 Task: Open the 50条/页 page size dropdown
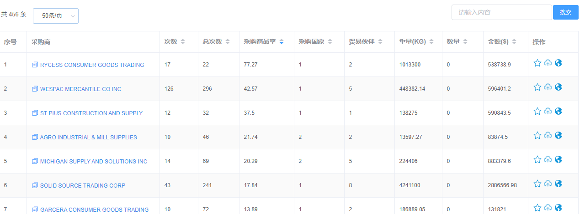pos(56,15)
